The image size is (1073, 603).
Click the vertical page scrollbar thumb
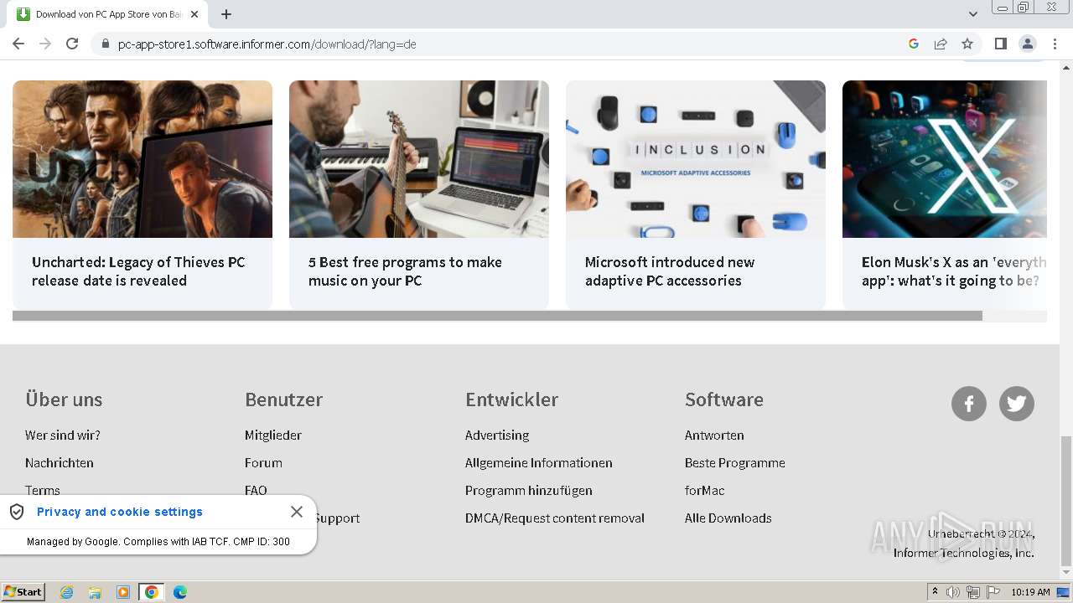click(1065, 501)
